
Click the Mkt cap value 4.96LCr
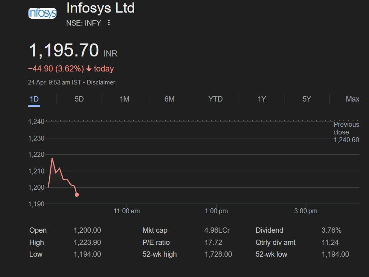point(217,230)
